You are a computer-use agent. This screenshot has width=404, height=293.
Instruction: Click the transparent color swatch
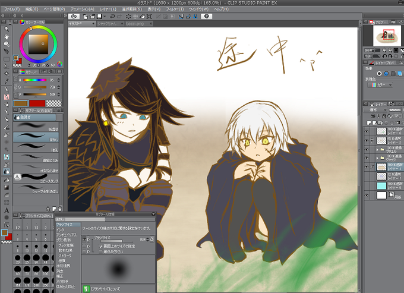point(53,103)
